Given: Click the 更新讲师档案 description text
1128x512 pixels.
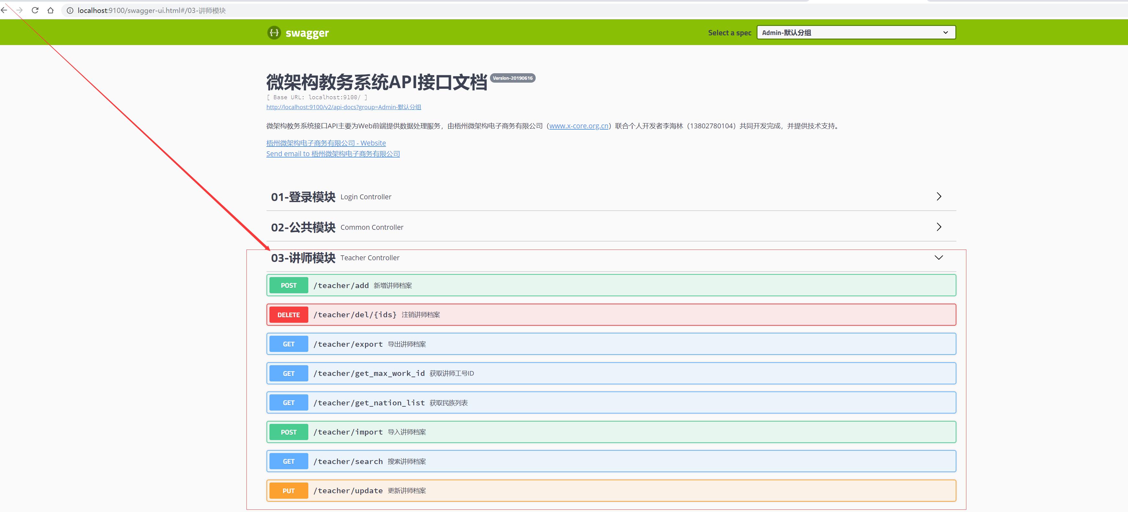Looking at the screenshot, I should [x=407, y=491].
